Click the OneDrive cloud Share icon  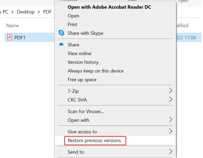click(x=61, y=44)
